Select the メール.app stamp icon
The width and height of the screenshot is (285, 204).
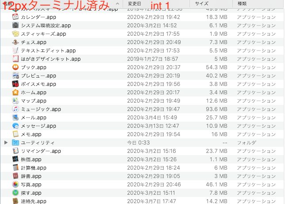(x=15, y=117)
